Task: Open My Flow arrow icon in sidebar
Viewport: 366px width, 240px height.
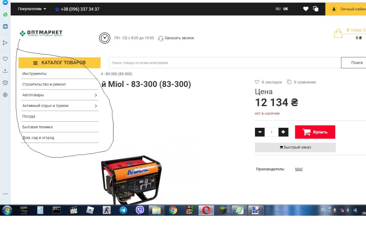Action: click(5, 43)
